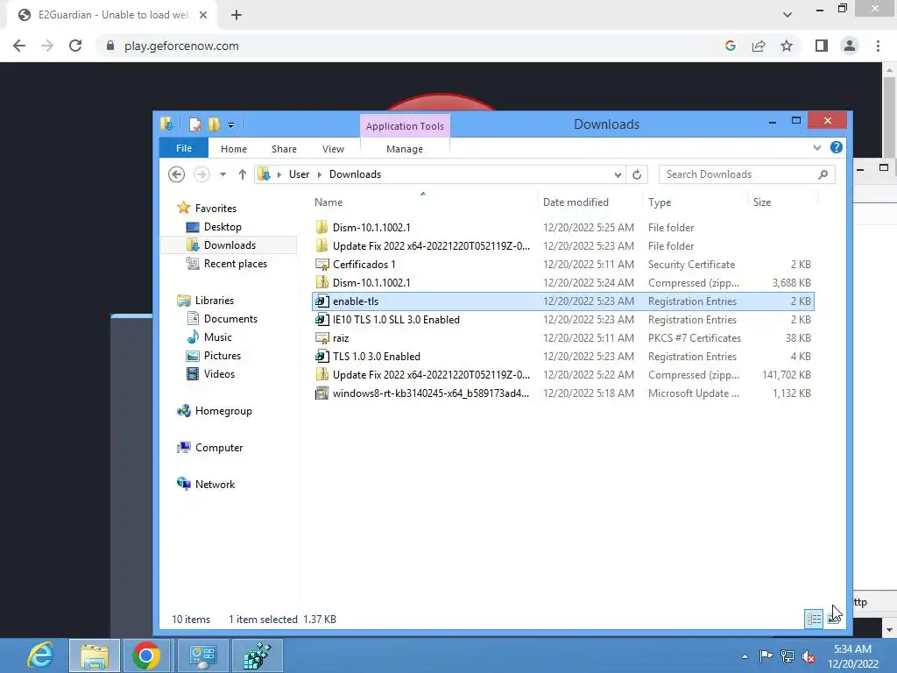Select Desktop under Favorites
Screen dimensions: 897x673
point(222,227)
